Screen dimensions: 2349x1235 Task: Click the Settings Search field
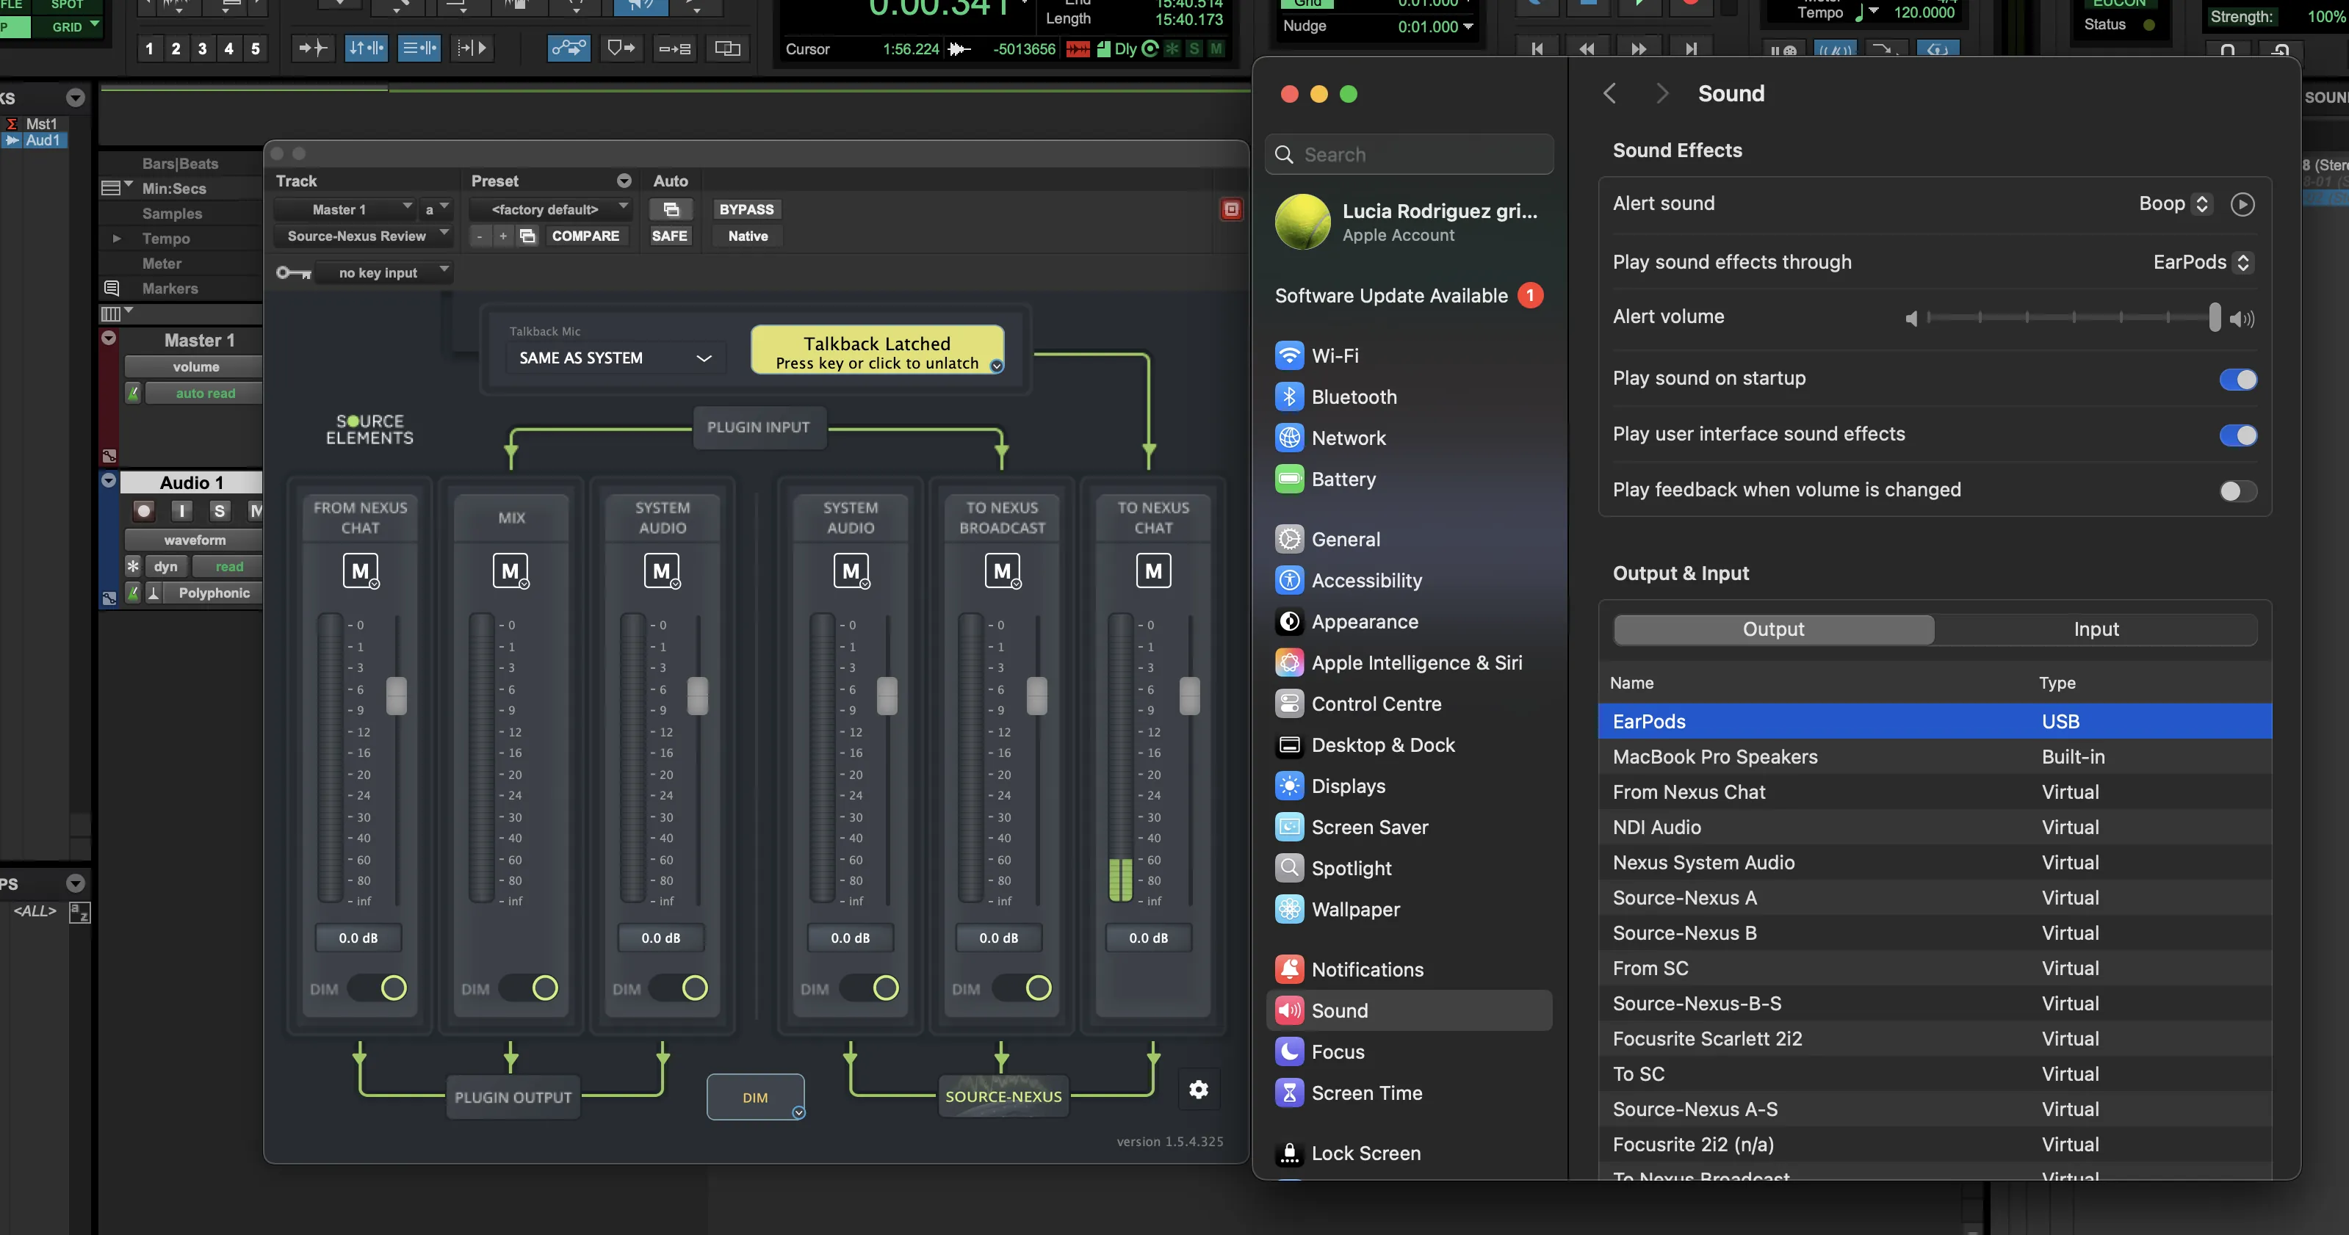point(1409,154)
